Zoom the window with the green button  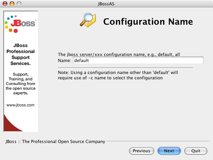[19, 3]
